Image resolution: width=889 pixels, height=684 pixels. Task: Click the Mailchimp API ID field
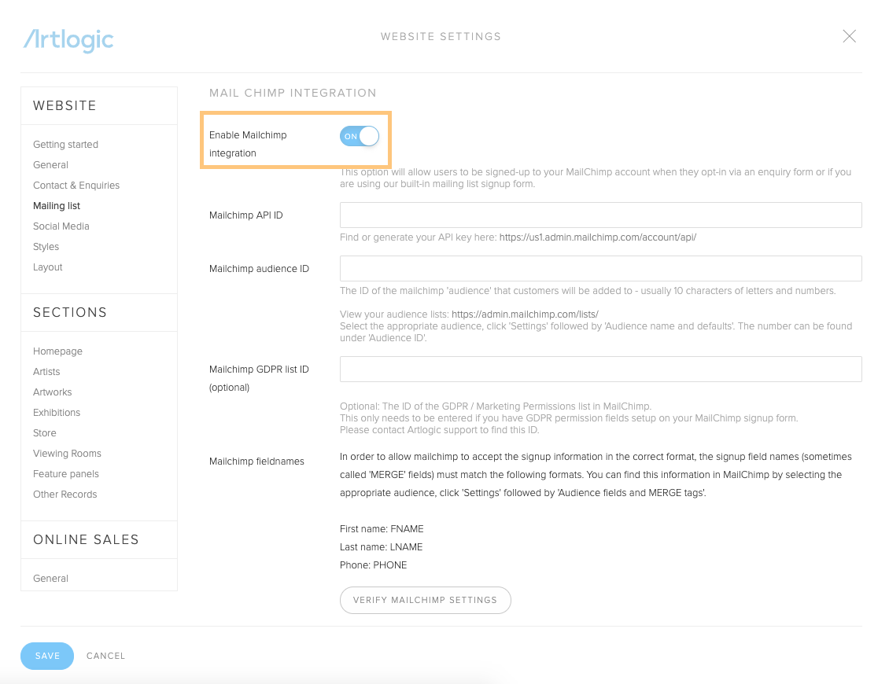click(x=600, y=215)
